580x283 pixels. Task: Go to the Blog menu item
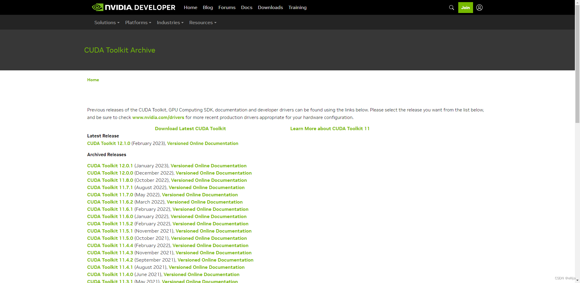tap(208, 8)
